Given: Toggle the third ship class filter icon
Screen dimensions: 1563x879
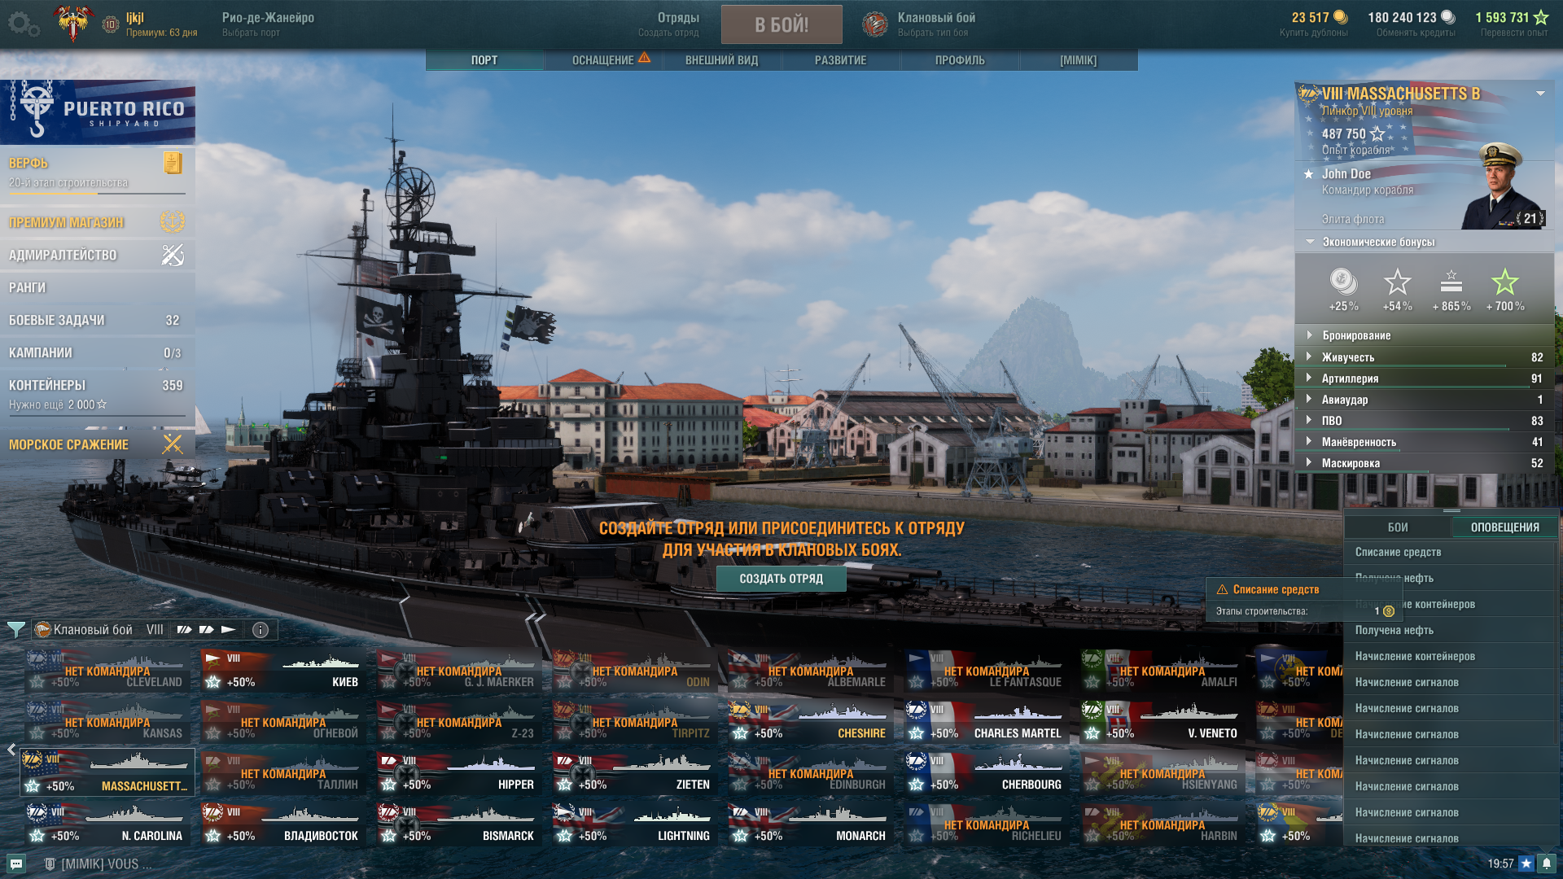Looking at the screenshot, I should (229, 629).
